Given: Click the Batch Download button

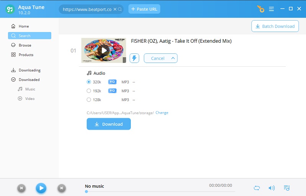Looking at the screenshot, I should pos(275,26).
